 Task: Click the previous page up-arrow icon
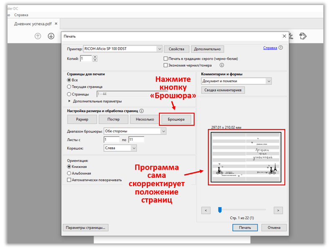pyautogui.click(x=38, y=36)
